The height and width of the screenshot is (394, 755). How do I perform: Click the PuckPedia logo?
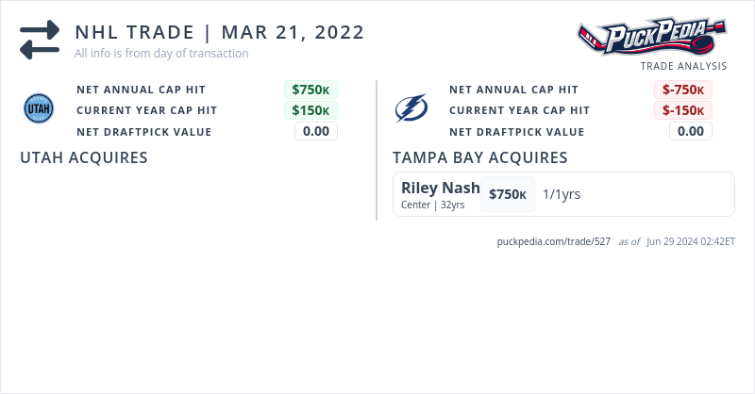(653, 39)
